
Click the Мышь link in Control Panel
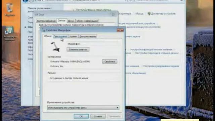point(139,13)
